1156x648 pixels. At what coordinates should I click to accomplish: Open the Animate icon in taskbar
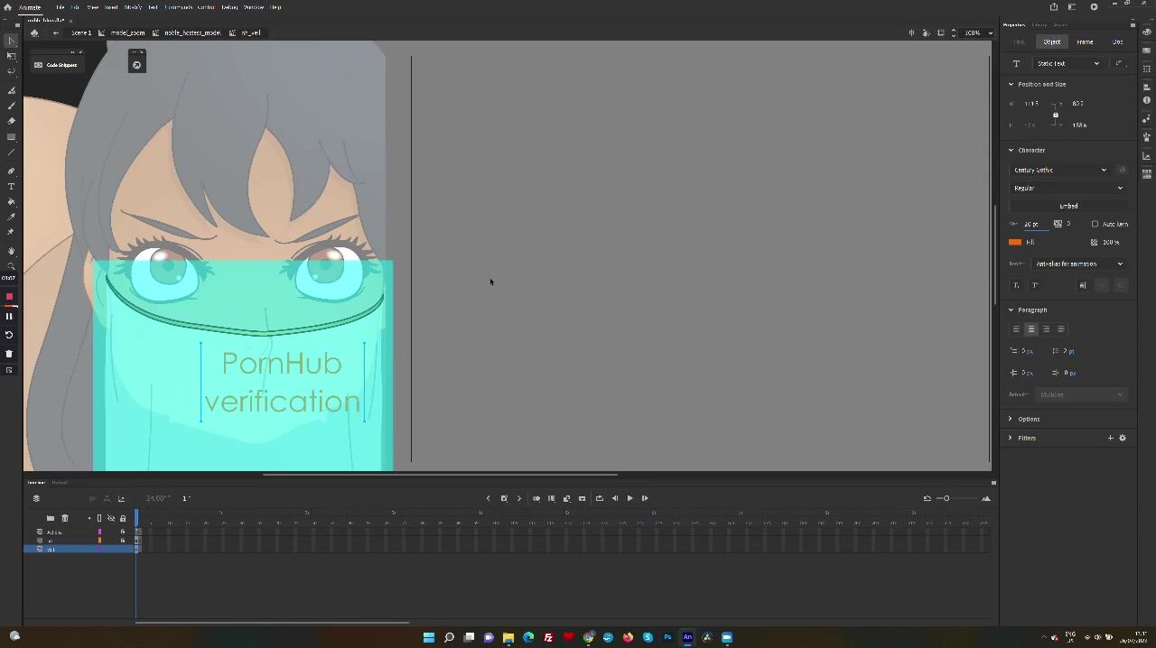point(687,637)
